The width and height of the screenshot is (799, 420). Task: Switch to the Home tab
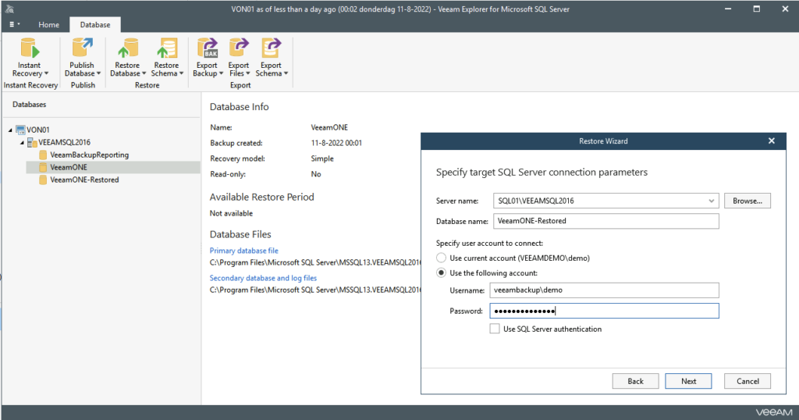point(48,24)
